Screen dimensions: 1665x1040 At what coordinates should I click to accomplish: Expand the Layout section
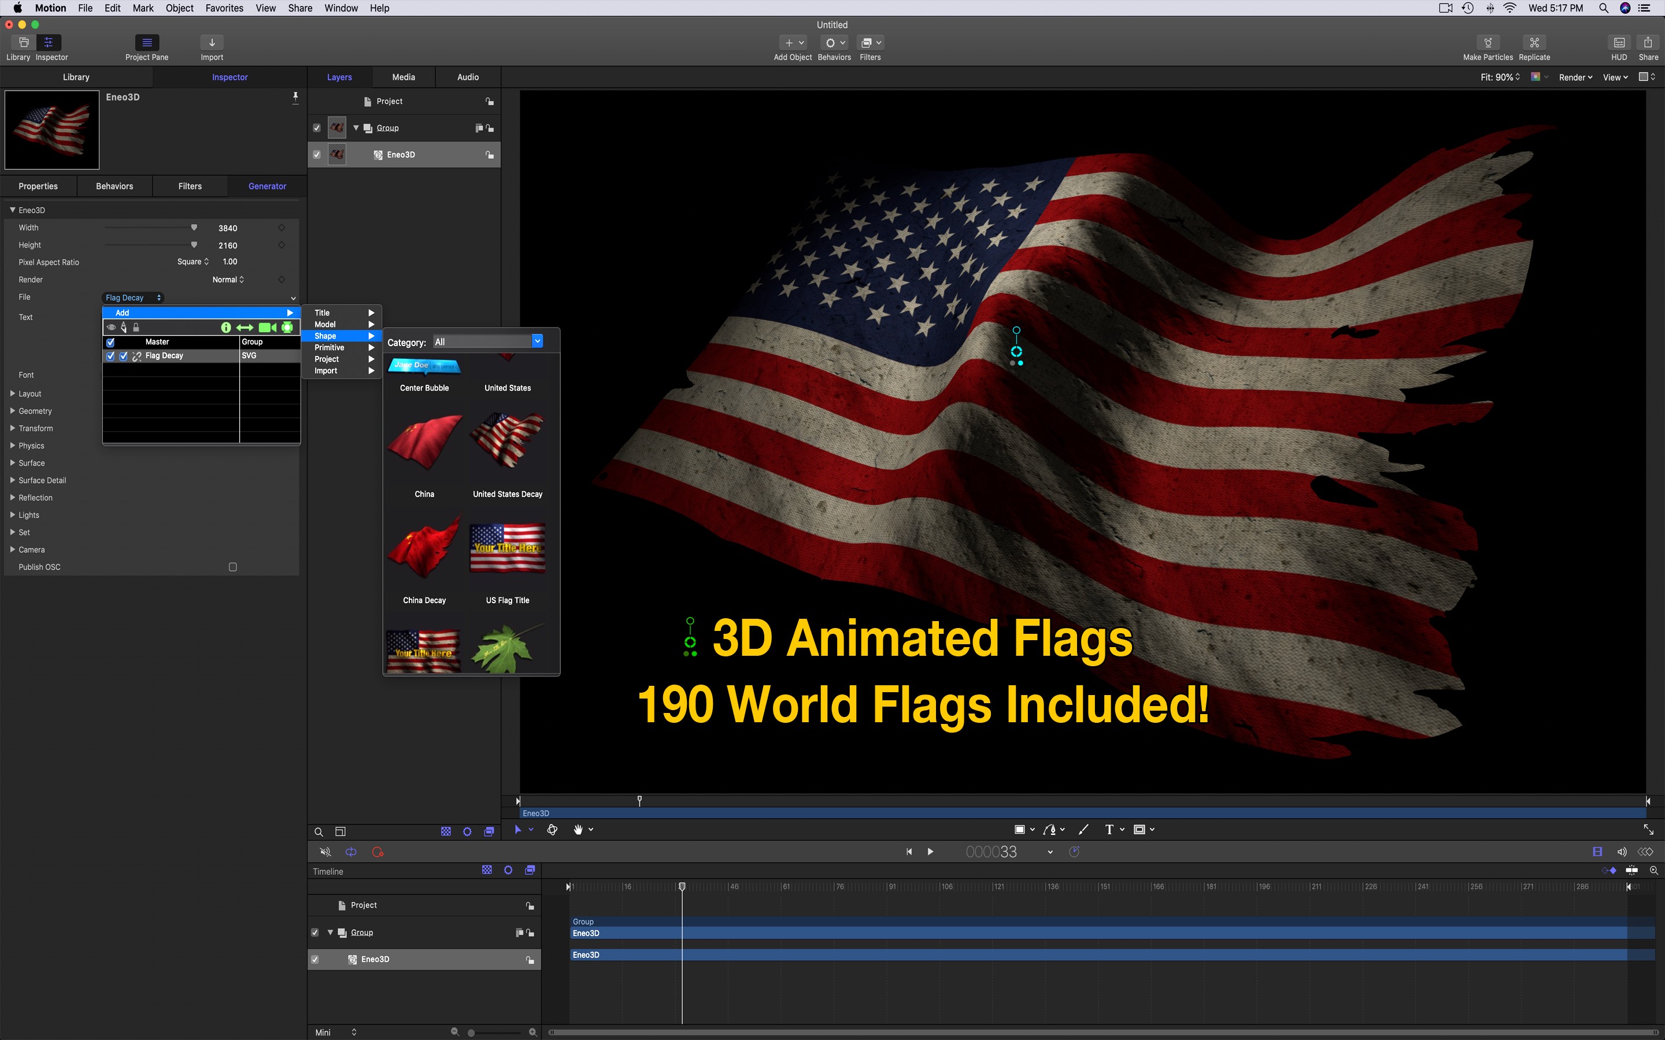(x=12, y=393)
